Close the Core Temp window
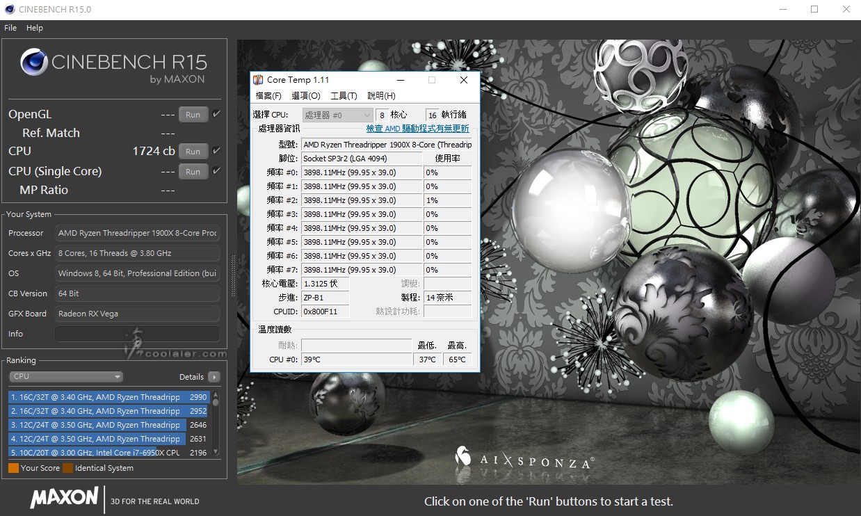This screenshot has height=516, width=861. pyautogui.click(x=463, y=80)
